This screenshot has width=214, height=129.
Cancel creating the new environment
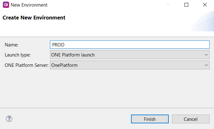pyautogui.click(x=190, y=119)
